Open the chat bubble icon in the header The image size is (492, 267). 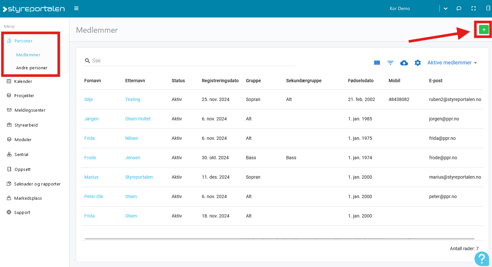pyautogui.click(x=459, y=8)
